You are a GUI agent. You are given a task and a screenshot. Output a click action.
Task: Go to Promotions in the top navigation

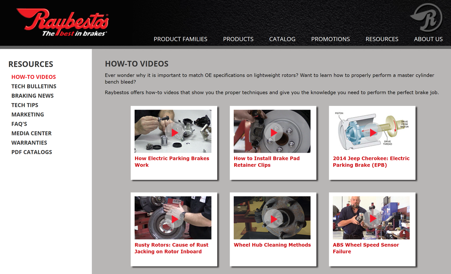point(330,39)
